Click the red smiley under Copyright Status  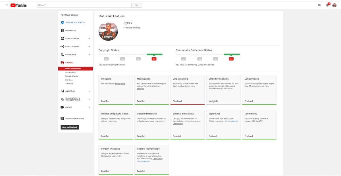click(154, 59)
